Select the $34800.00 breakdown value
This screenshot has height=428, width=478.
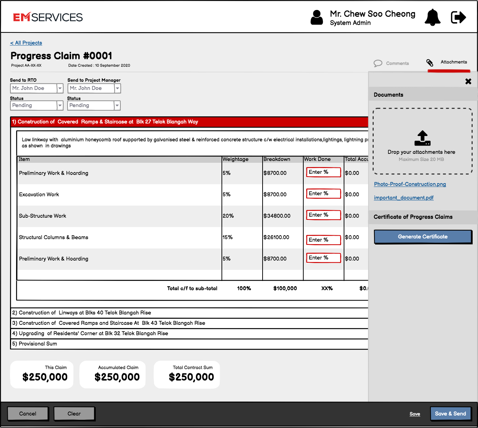point(277,216)
